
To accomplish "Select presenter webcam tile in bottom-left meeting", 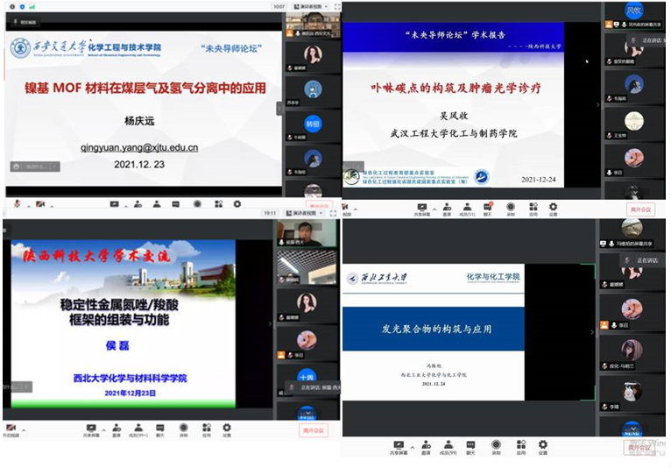I will click(x=306, y=234).
